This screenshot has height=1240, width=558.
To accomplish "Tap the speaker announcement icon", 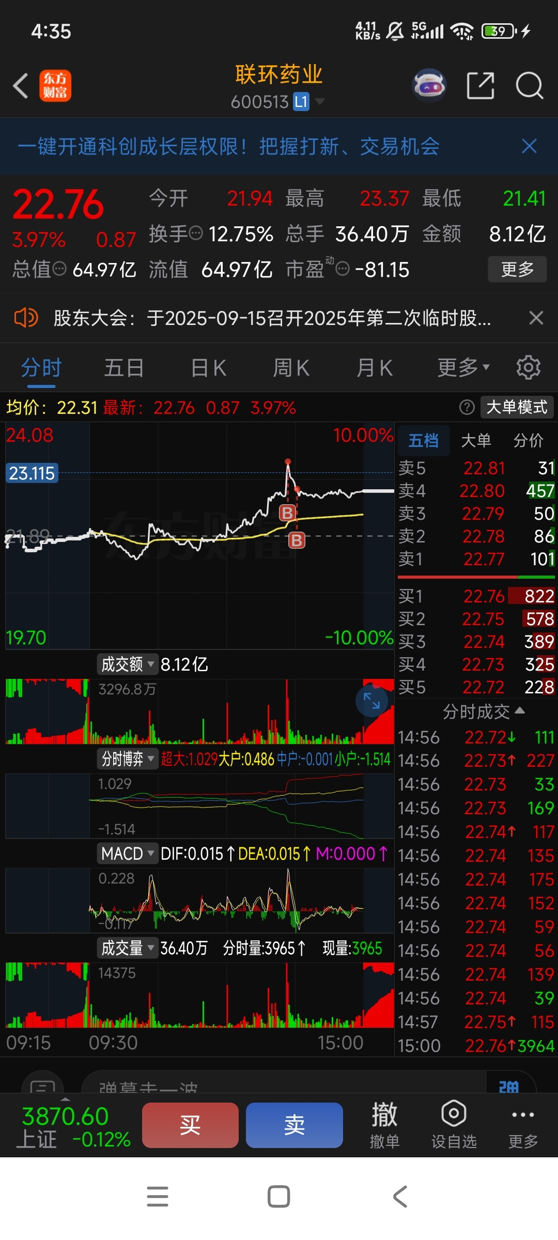I will click(x=26, y=318).
